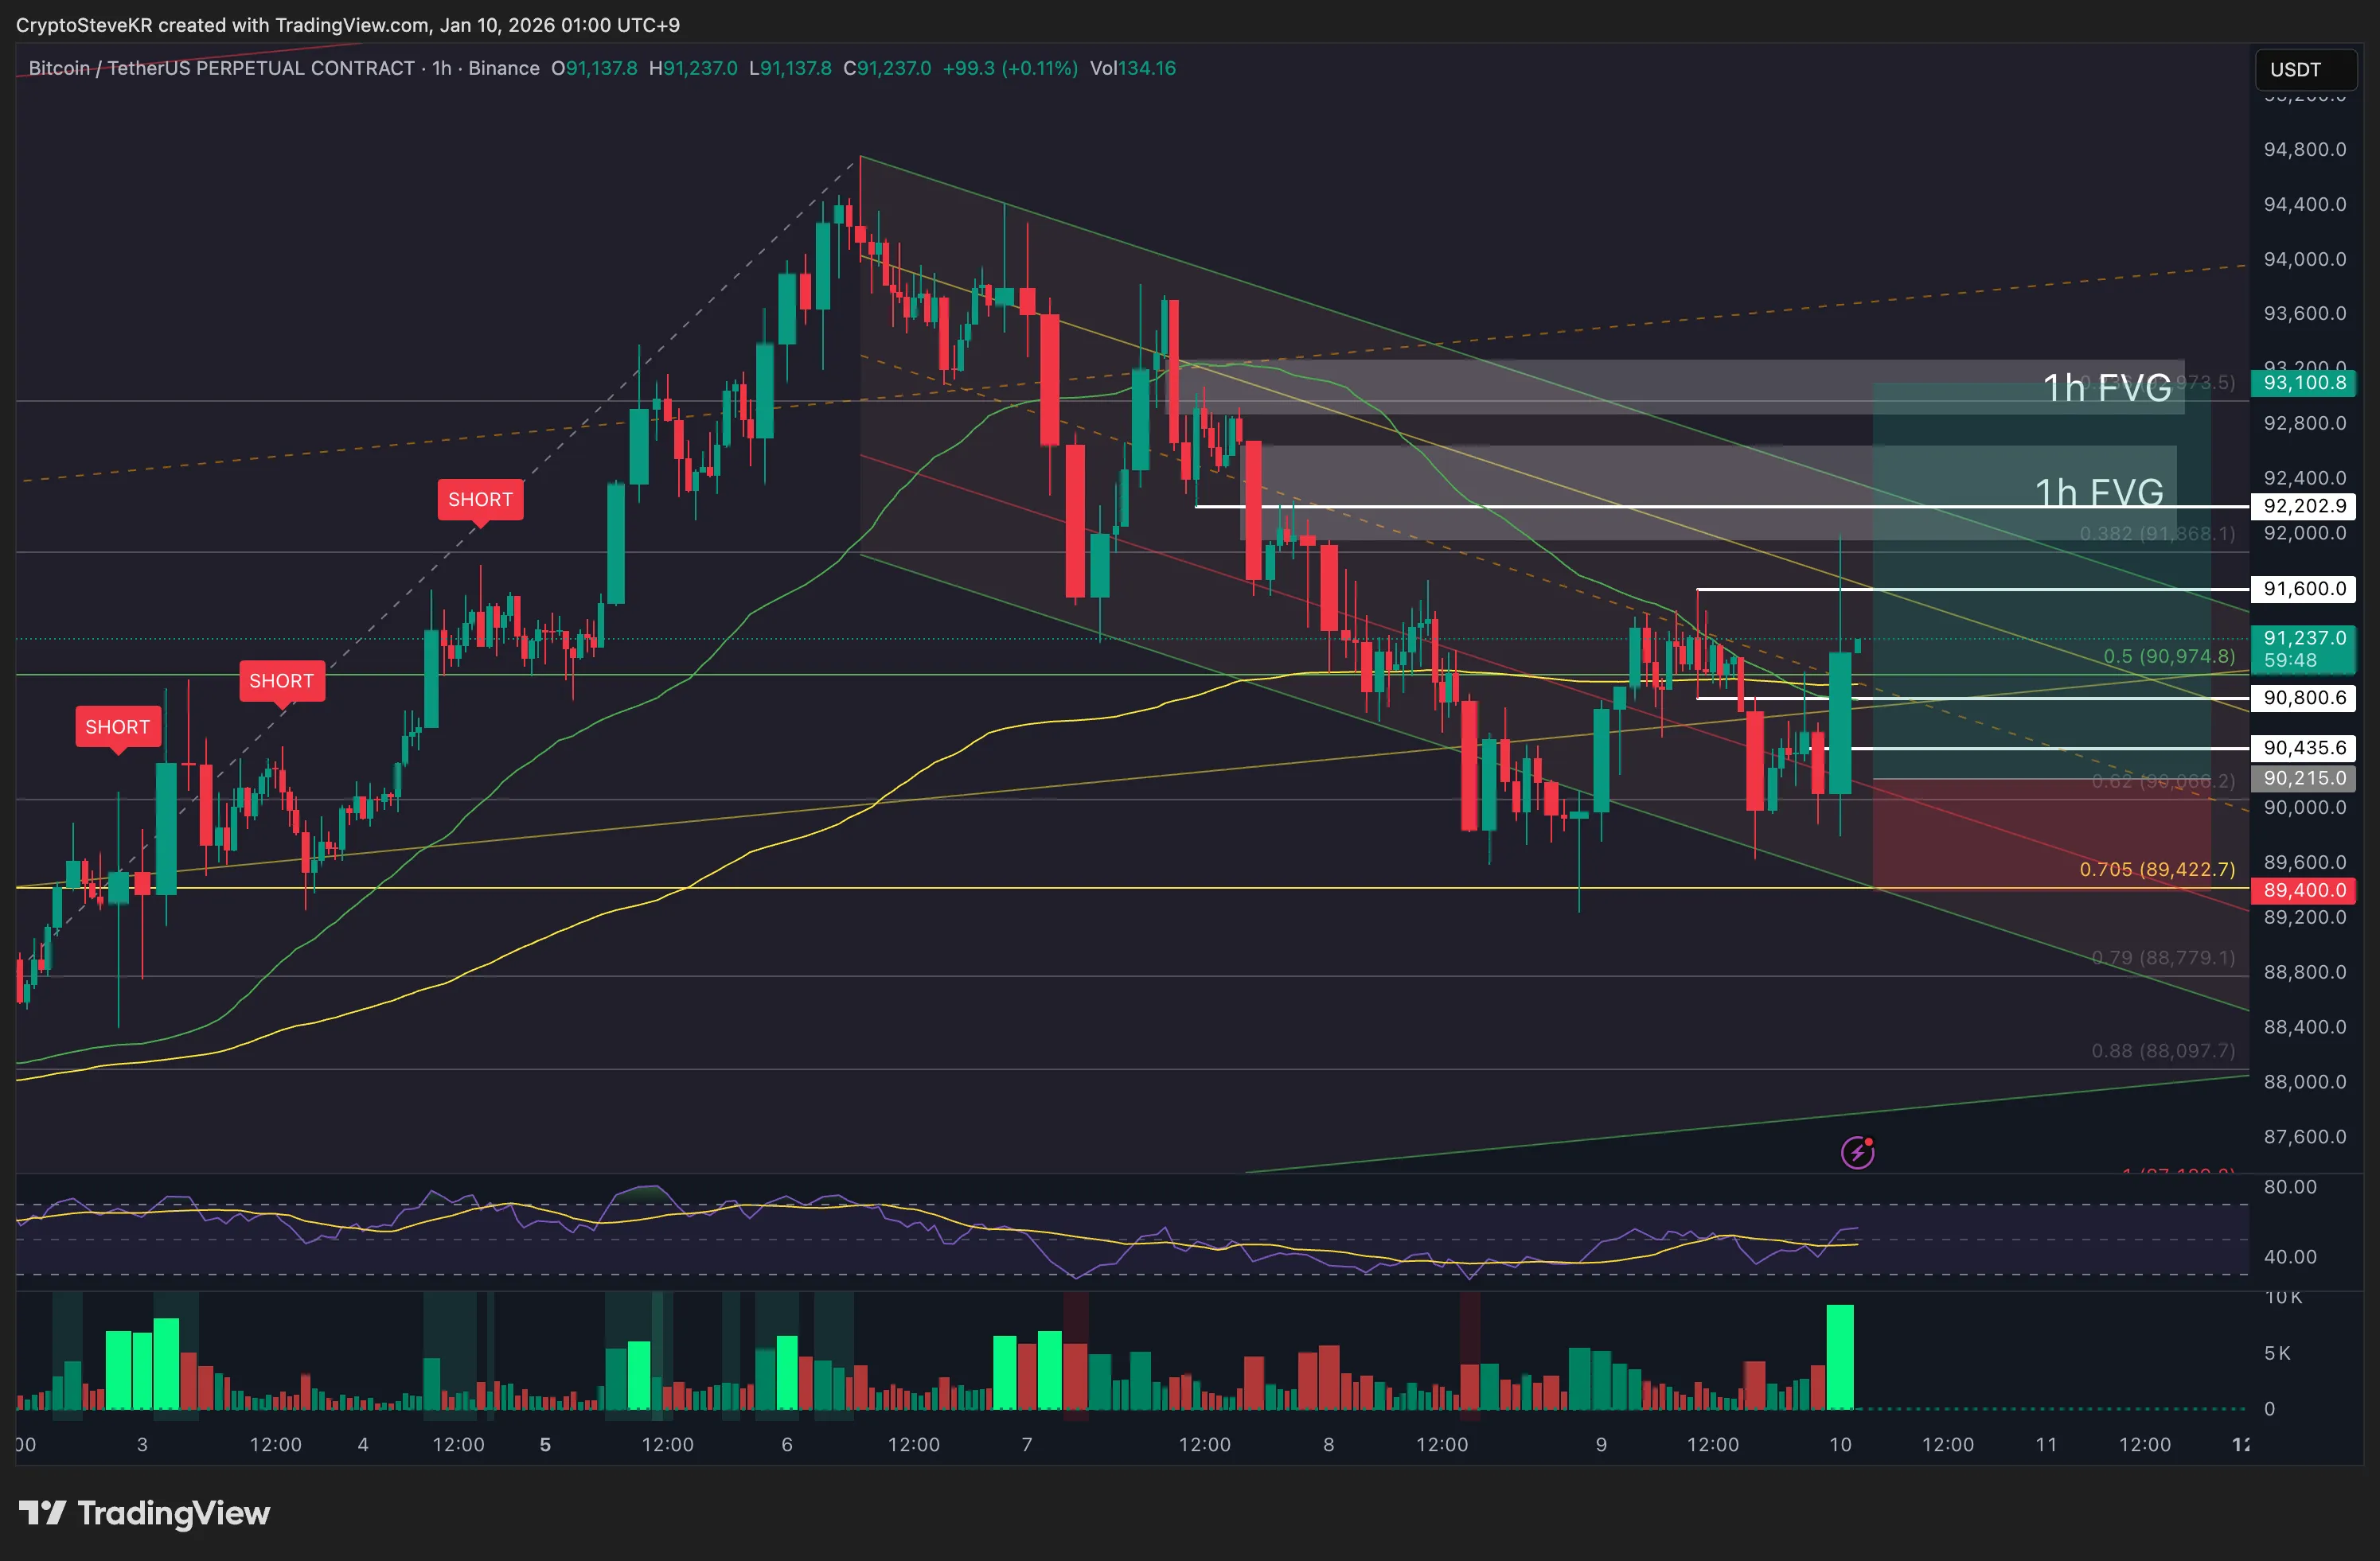This screenshot has width=2380, height=1561.
Task: Click the 1h interval in chart legend
Action: 441,68
